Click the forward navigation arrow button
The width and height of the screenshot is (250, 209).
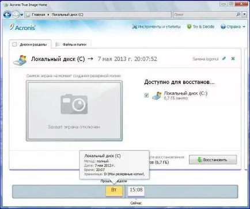point(16,14)
